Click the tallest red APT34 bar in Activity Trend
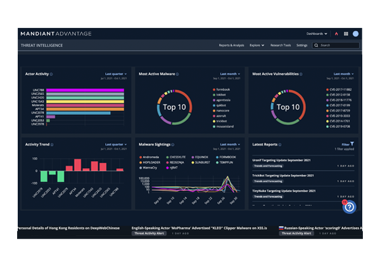 coord(77,165)
